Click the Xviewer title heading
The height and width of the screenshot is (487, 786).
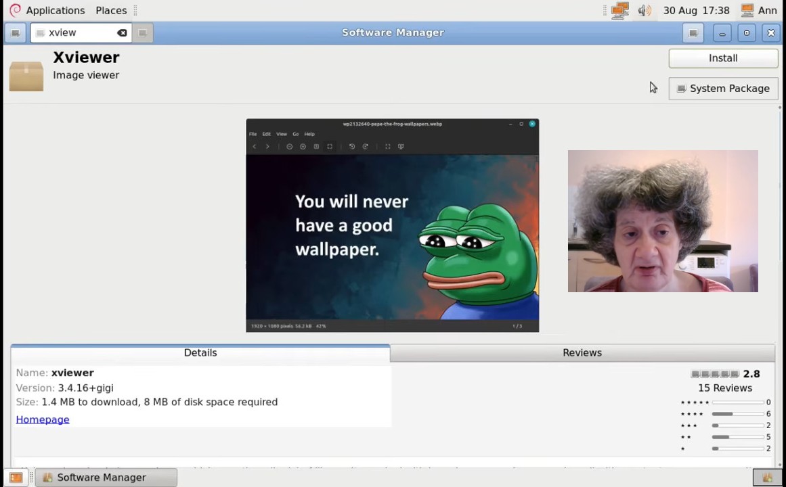click(86, 57)
